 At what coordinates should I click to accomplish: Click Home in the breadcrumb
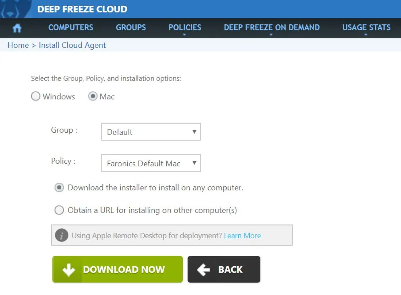click(x=18, y=45)
